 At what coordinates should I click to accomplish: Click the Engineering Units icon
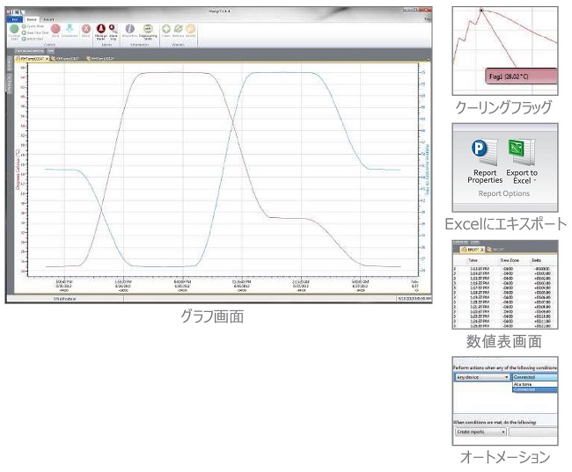[x=147, y=29]
